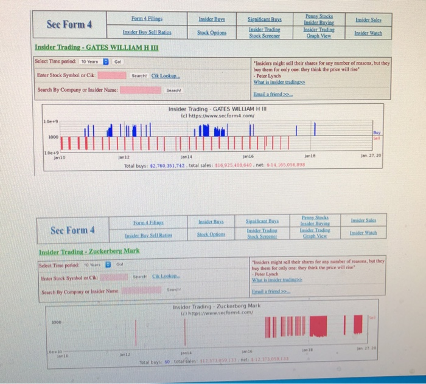Click the Sec Form 4 logo on Gates page
Image resolution: width=426 pixels, height=384 pixels.
[69, 24]
